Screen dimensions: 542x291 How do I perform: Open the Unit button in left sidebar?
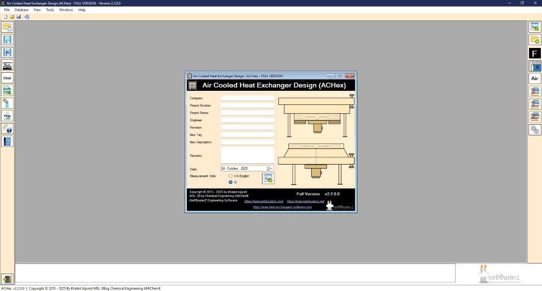pos(7,78)
